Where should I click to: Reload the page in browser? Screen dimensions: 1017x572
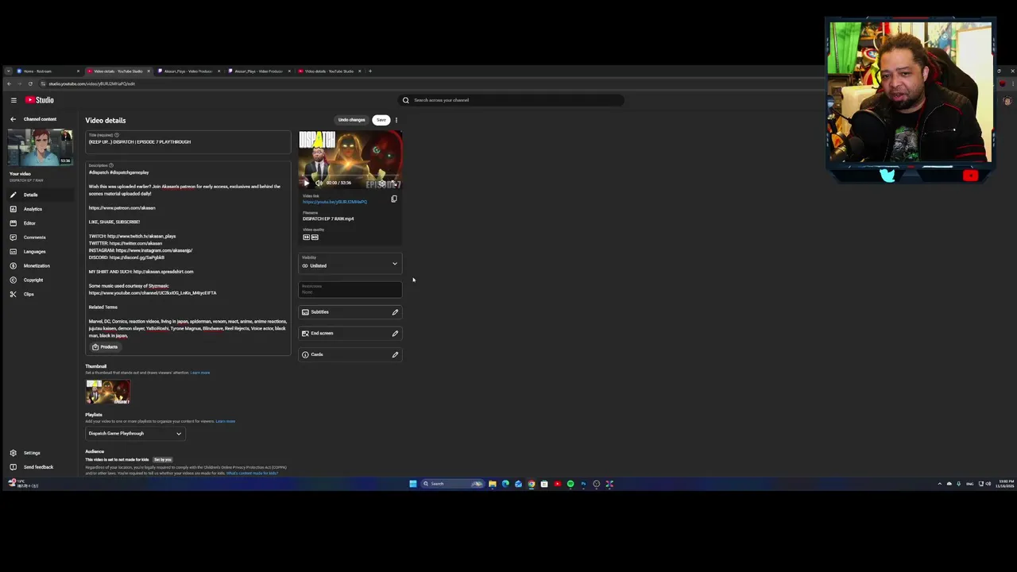[x=30, y=83]
